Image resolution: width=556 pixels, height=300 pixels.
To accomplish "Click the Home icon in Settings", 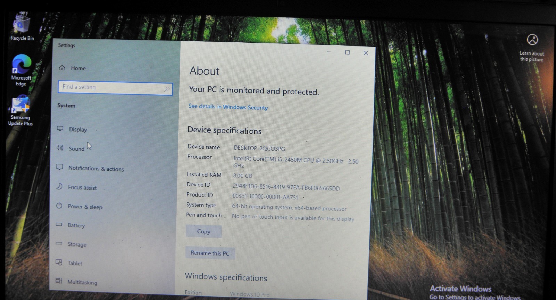I will 62,68.
